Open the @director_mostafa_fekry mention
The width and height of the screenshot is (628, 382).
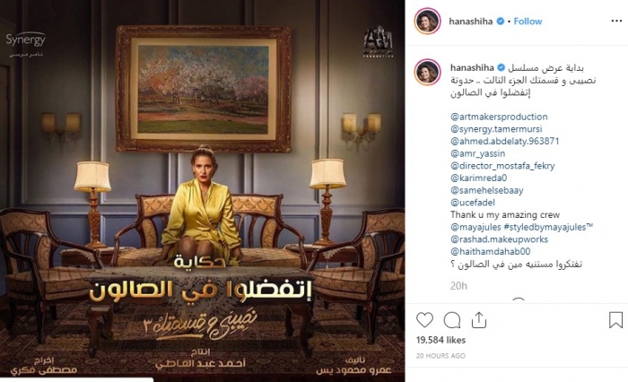pyautogui.click(x=502, y=166)
